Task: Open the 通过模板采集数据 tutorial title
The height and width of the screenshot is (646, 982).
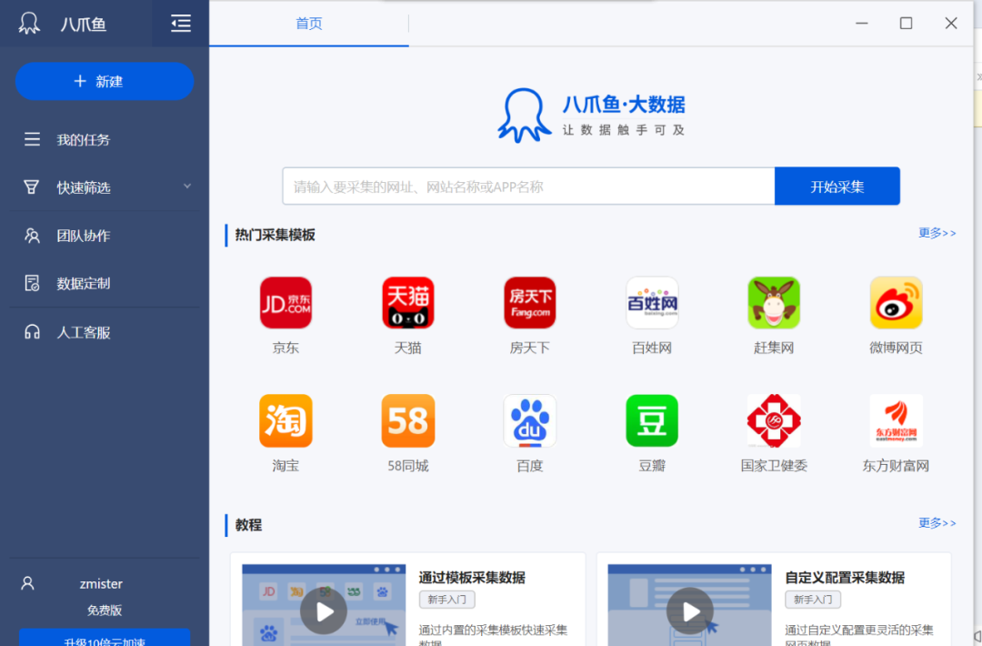Action: [x=472, y=578]
